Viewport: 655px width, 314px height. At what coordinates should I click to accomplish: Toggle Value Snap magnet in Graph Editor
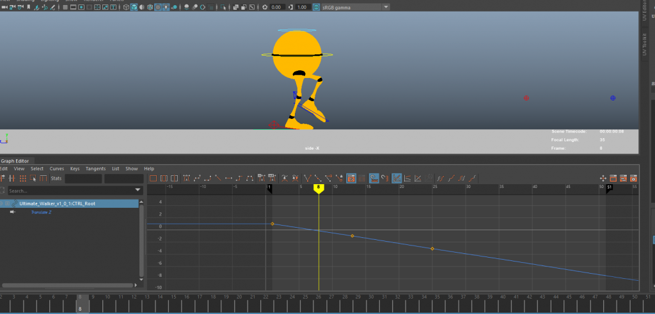pos(384,178)
